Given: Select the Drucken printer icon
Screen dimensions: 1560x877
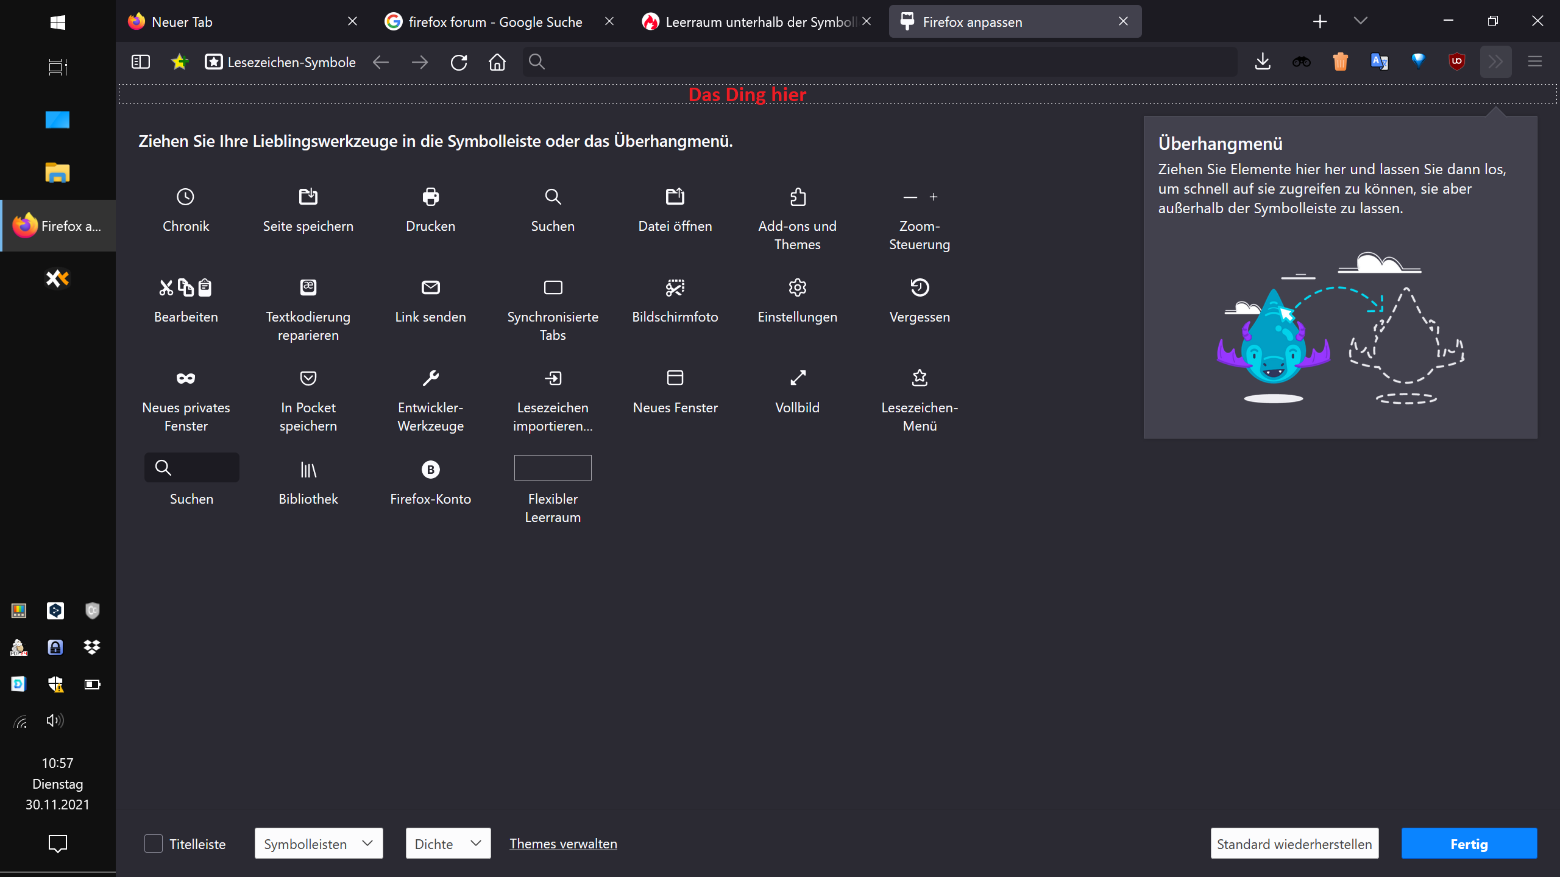Looking at the screenshot, I should 430,197.
